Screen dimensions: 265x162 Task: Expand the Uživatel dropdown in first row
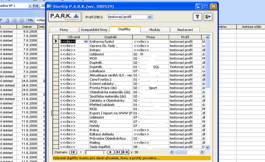[86, 42]
